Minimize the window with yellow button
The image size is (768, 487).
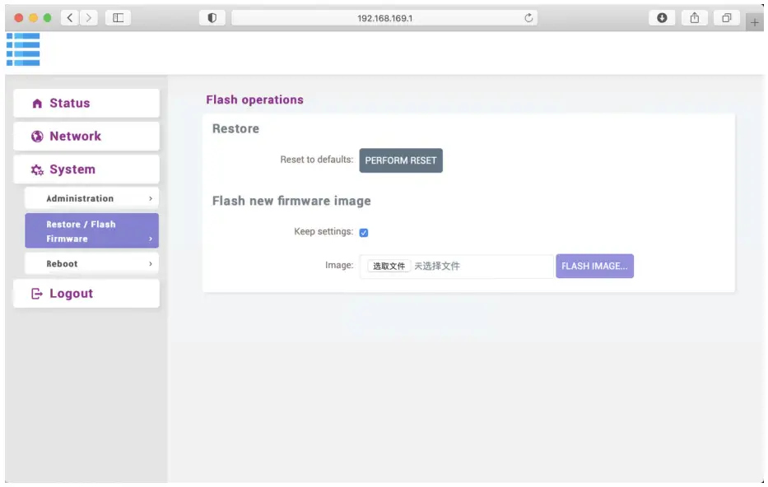(33, 18)
